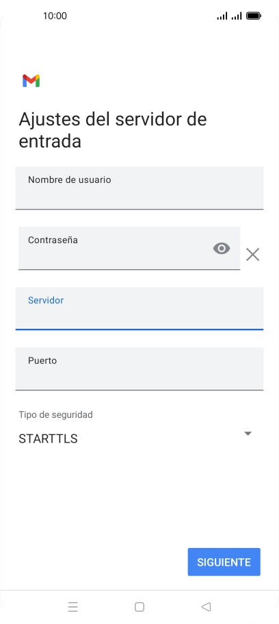Focus the Contraseña field
The width and height of the screenshot is (279, 624).
[129, 249]
